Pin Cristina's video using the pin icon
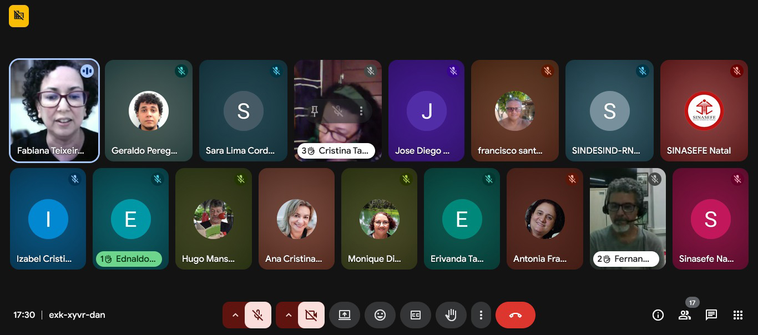This screenshot has width=758, height=335. (315, 111)
